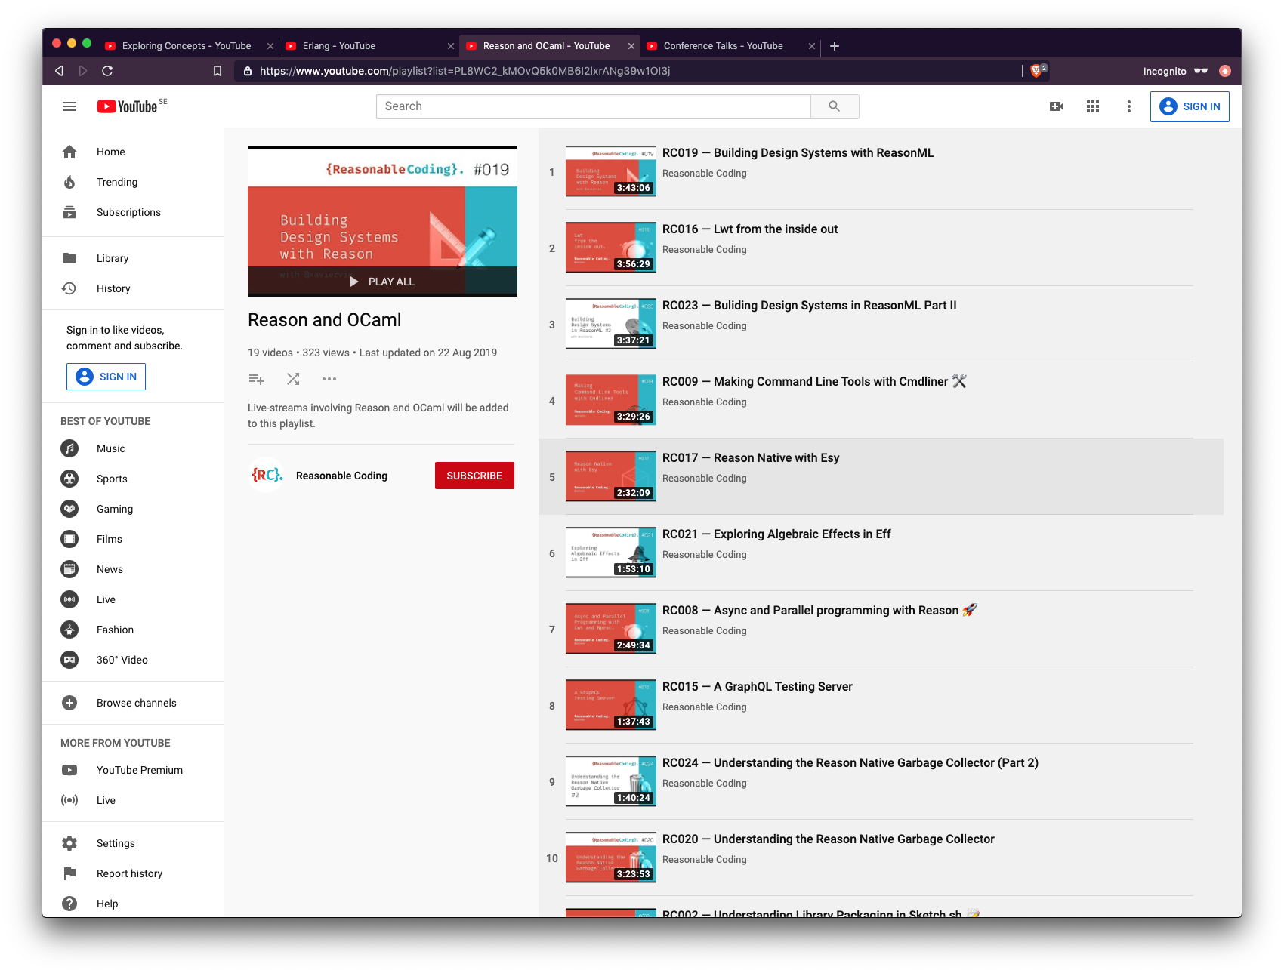
Task: Click inside the Search field
Action: [594, 106]
